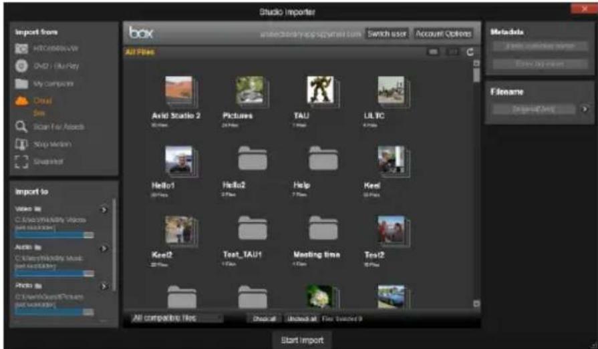The width and height of the screenshot is (598, 349).
Task: Open Scan For Assets magnifier icon
Action: point(21,127)
